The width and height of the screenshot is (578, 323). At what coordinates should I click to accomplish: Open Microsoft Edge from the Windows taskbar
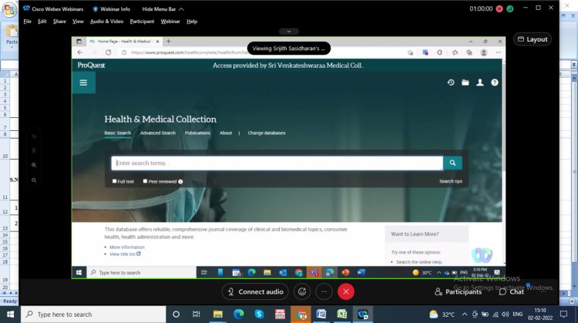(x=238, y=315)
